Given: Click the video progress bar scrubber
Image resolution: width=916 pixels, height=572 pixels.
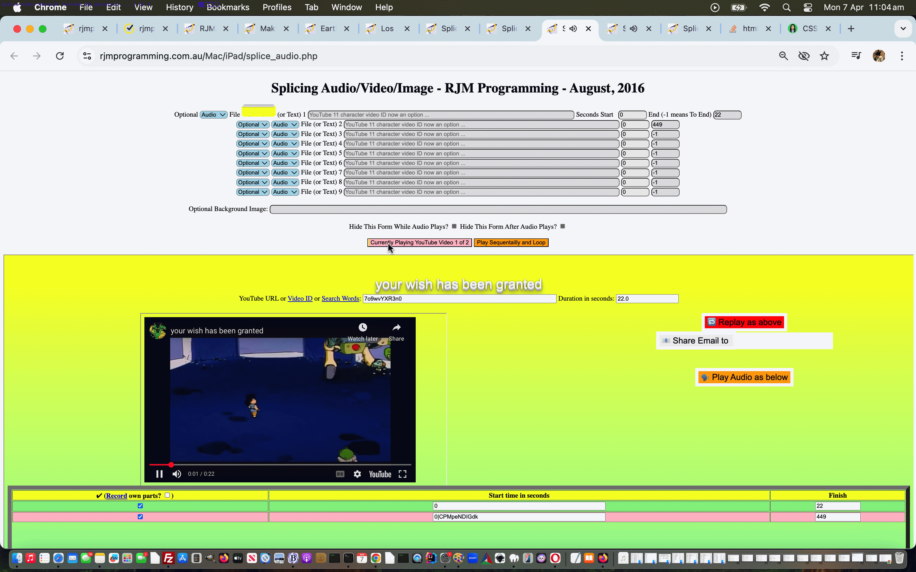Looking at the screenshot, I should [171, 465].
